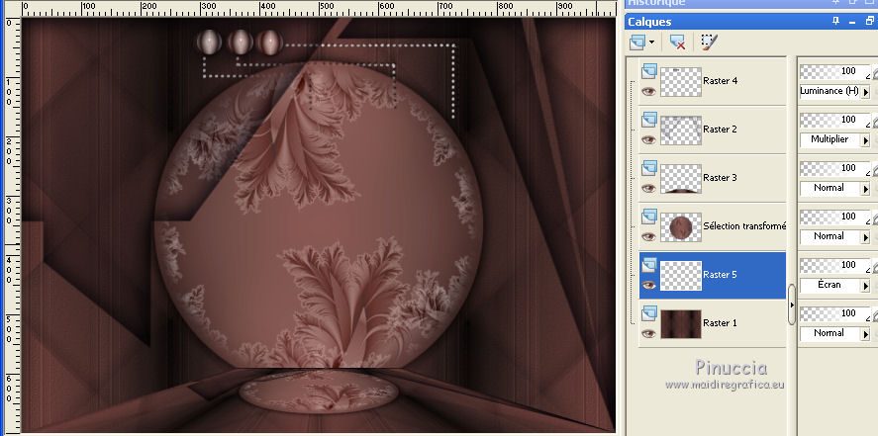Select the Sélection transformée layer thumbnail

681,227
